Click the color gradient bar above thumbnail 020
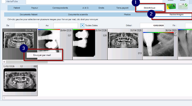 [84, 29]
